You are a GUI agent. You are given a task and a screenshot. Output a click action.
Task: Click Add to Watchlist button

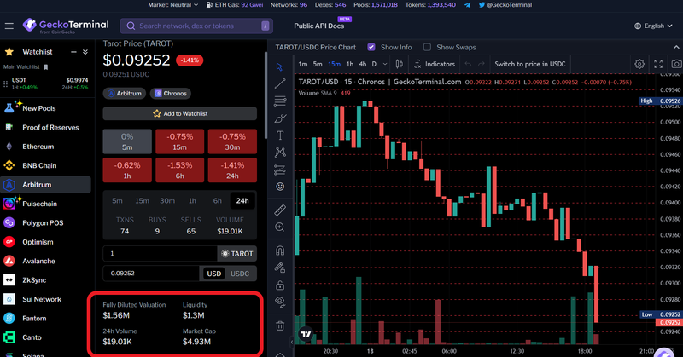point(180,113)
